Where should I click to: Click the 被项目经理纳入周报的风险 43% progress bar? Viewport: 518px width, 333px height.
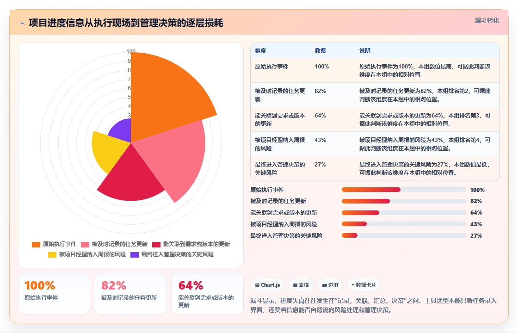[404, 224]
